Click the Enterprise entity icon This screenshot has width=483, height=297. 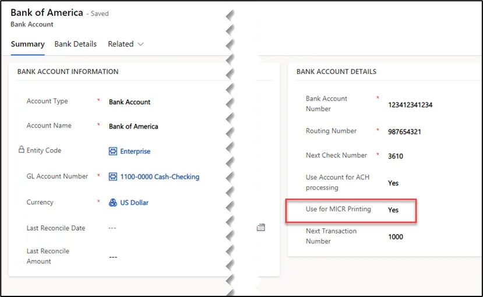tap(113, 151)
